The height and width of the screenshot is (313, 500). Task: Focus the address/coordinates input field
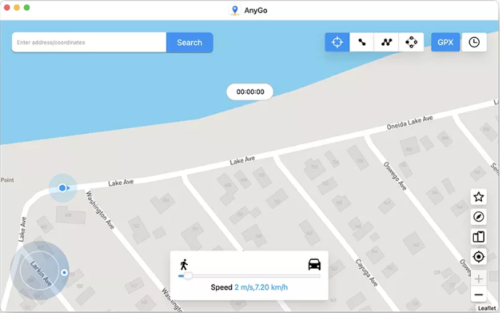click(89, 42)
